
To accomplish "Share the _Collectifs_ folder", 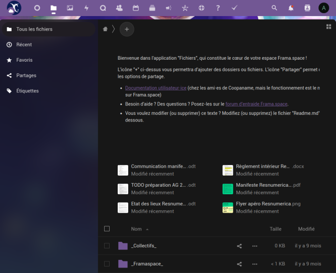I will pyautogui.click(x=239, y=246).
